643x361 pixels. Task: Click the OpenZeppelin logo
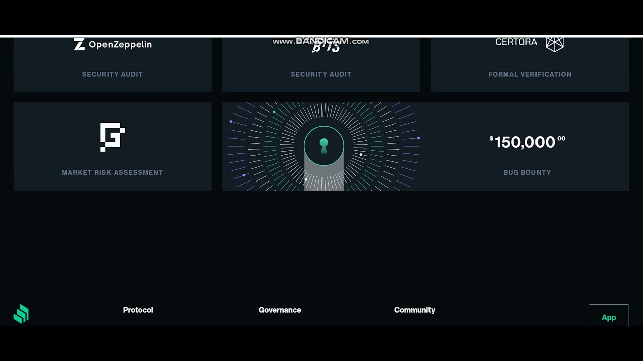(x=113, y=44)
